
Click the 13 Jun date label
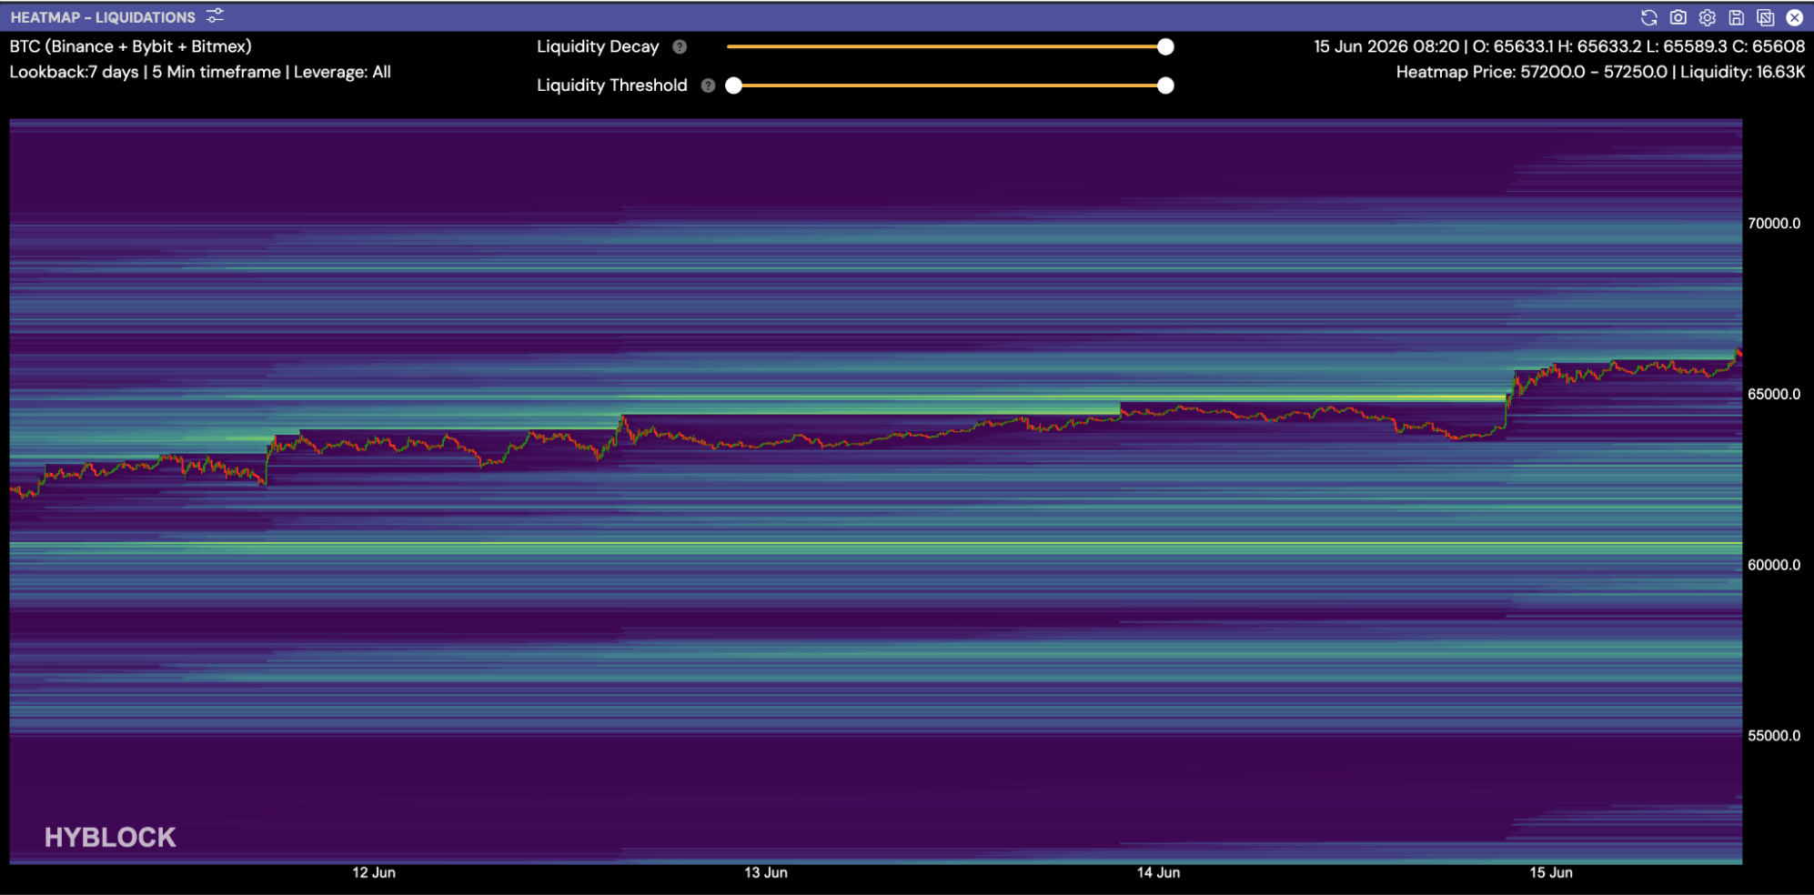tap(766, 873)
